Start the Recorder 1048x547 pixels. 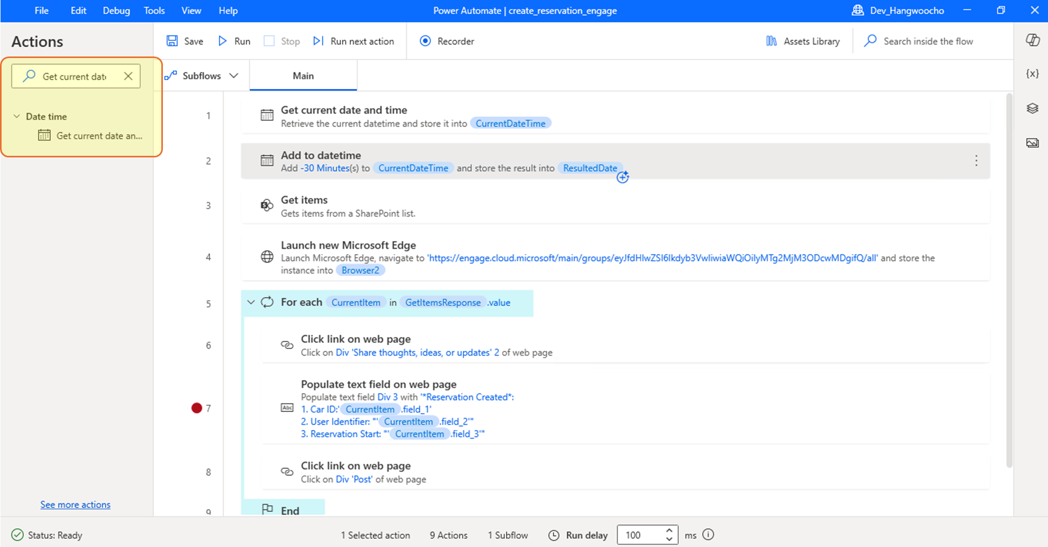click(x=447, y=41)
